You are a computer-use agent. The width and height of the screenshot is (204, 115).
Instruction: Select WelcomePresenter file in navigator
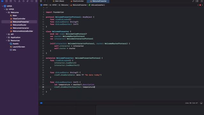19,22
